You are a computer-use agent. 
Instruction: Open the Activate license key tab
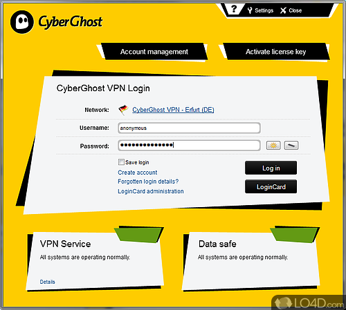coord(275,52)
